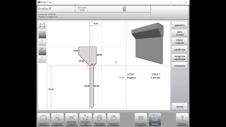Select the vertical tool view icon

(42, 42)
